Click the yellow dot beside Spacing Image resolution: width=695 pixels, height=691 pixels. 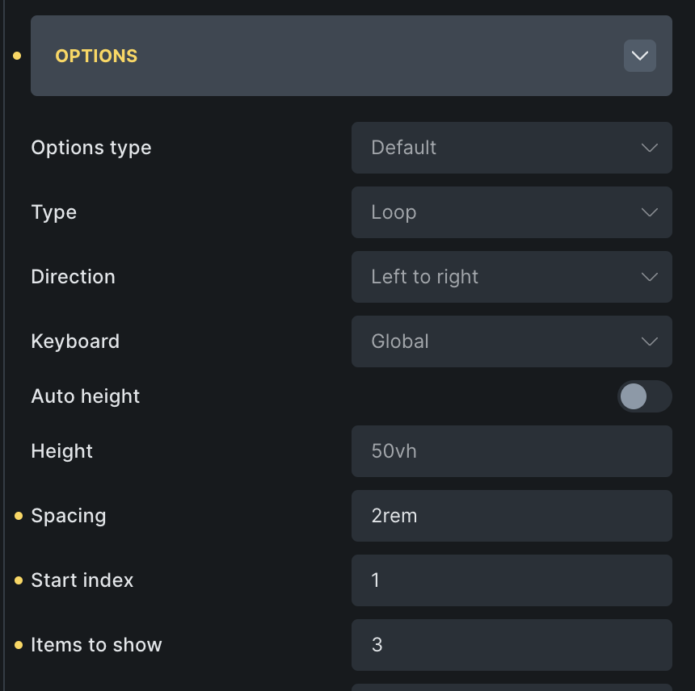[x=19, y=516]
